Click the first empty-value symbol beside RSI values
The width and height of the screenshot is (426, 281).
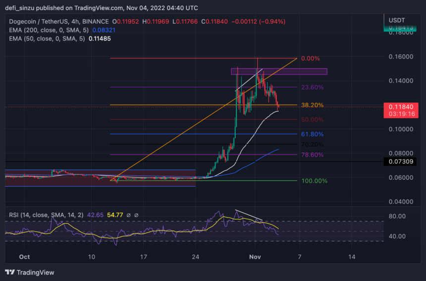128,215
